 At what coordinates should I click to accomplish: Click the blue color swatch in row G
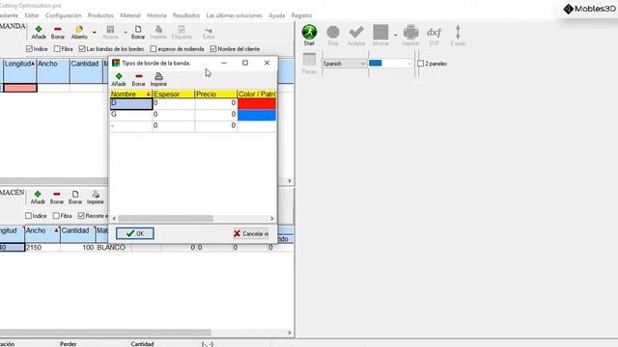tap(257, 115)
